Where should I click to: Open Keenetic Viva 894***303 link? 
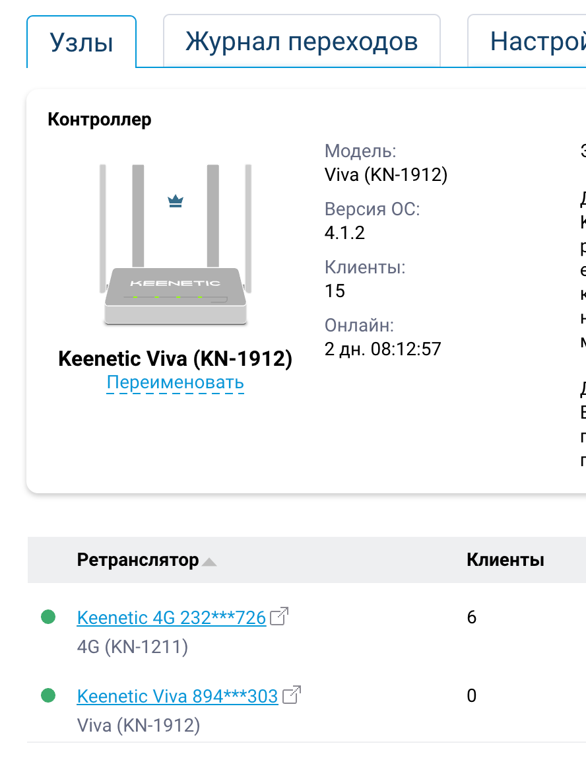pos(178,696)
